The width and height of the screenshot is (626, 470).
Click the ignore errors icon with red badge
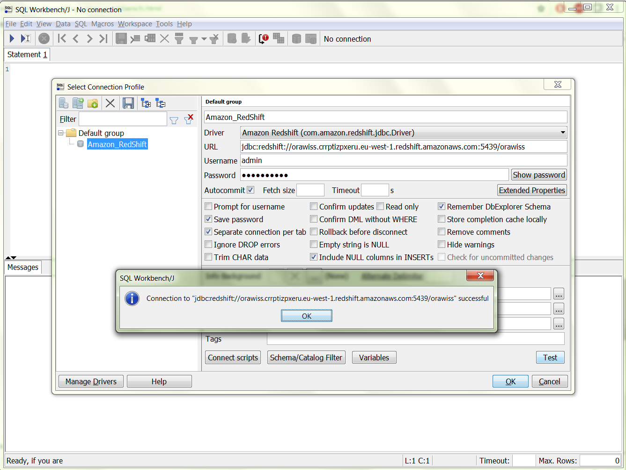(x=264, y=38)
